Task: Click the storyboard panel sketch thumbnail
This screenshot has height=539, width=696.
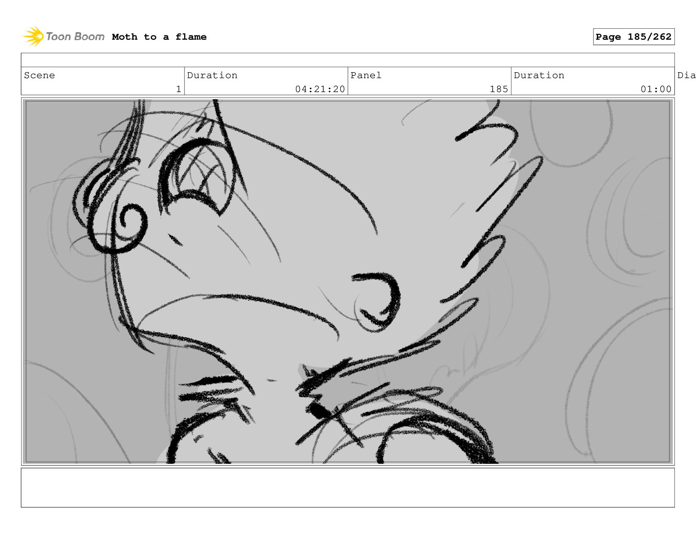Action: tap(348, 281)
